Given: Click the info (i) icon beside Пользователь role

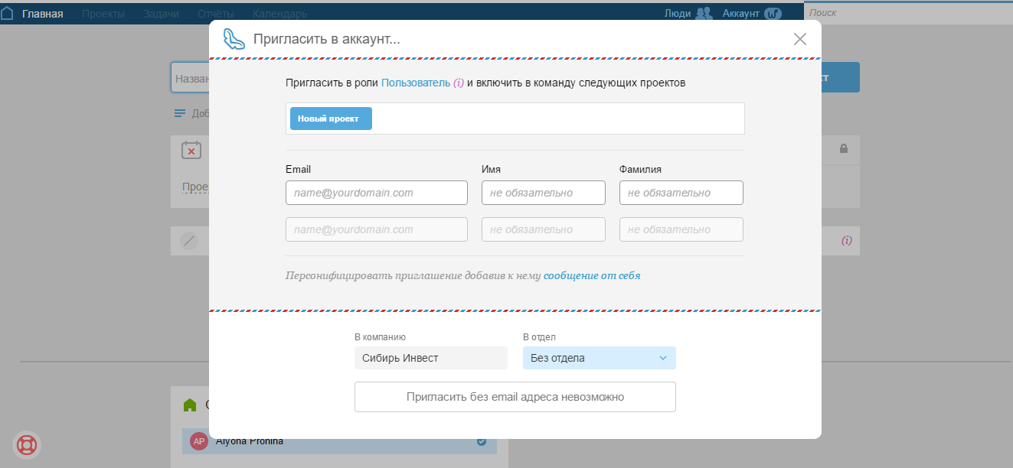Looking at the screenshot, I should coord(459,83).
